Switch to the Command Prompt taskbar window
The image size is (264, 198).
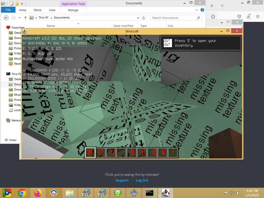(x=150, y=193)
